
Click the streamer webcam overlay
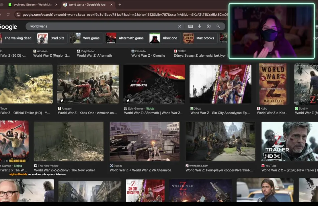(x=272, y=31)
